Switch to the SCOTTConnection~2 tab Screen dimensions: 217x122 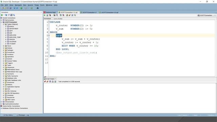click(x=89, y=13)
